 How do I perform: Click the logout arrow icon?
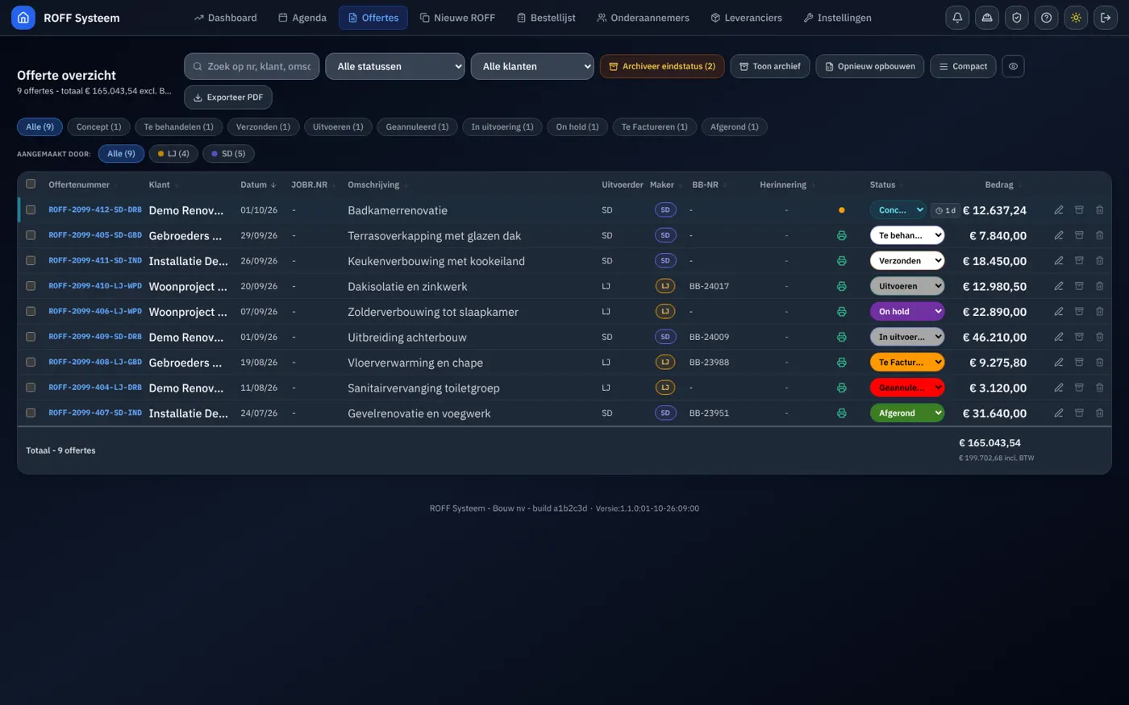1106,18
